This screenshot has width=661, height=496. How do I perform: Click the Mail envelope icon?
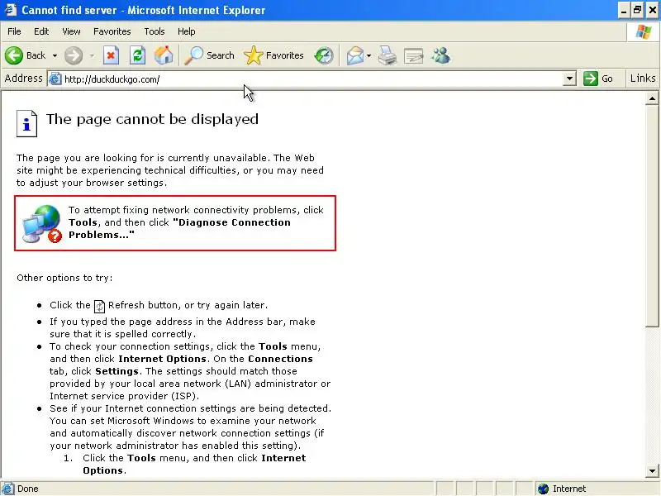click(355, 55)
